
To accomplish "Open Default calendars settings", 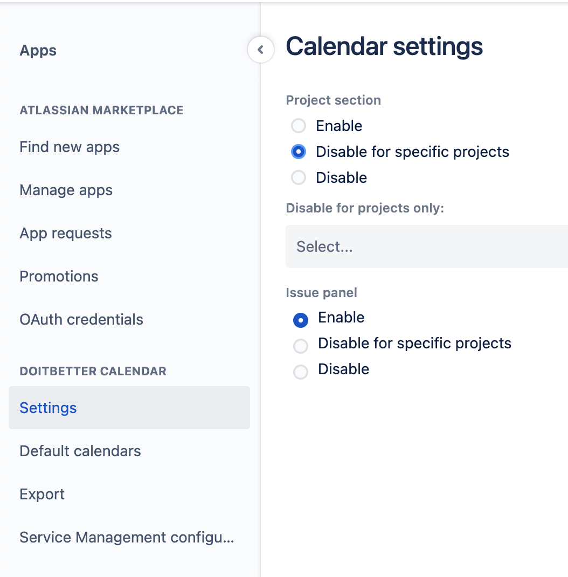I will click(80, 451).
